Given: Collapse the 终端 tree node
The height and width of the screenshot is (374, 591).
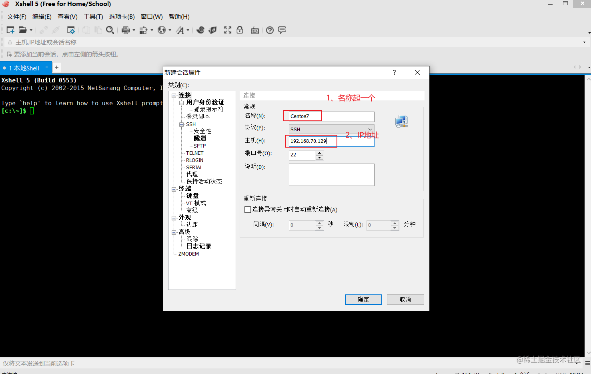Looking at the screenshot, I should pos(174,189).
